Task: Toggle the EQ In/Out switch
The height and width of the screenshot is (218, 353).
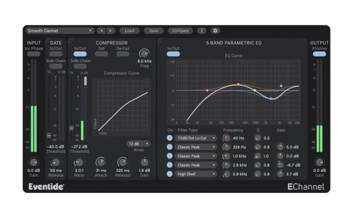Action: (174, 54)
